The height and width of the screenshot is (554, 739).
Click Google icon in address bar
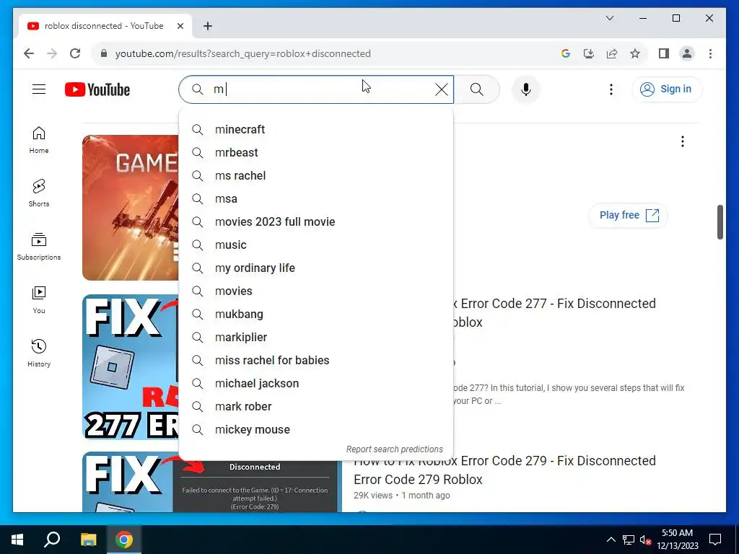coord(566,53)
